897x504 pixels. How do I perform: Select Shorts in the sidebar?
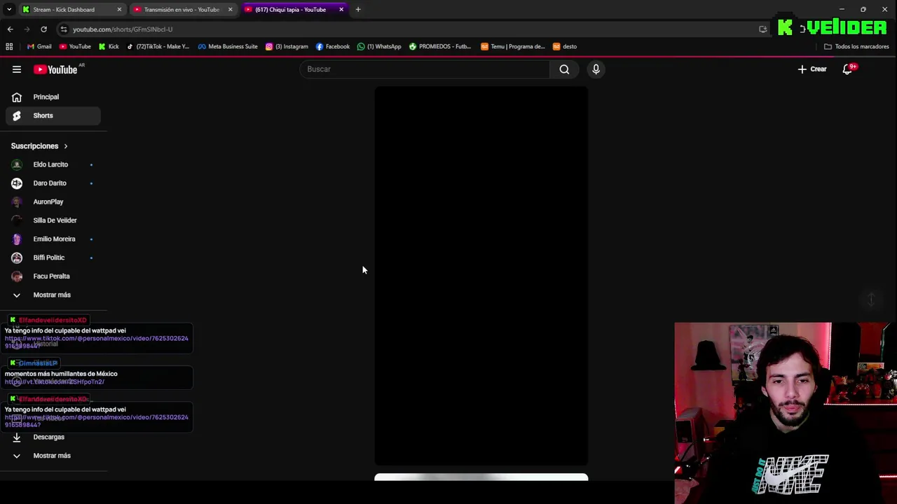click(53, 115)
